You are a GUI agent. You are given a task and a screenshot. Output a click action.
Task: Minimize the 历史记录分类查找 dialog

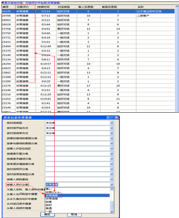point(108,118)
